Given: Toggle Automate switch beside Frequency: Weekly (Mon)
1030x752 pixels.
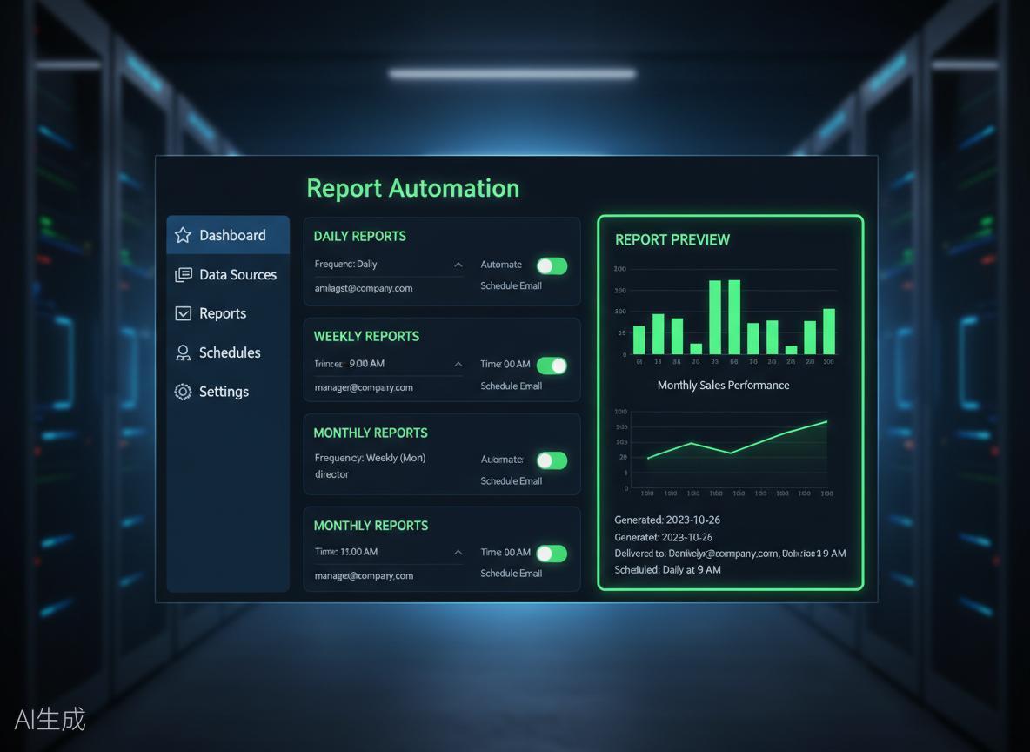Looking at the screenshot, I should tap(552, 460).
